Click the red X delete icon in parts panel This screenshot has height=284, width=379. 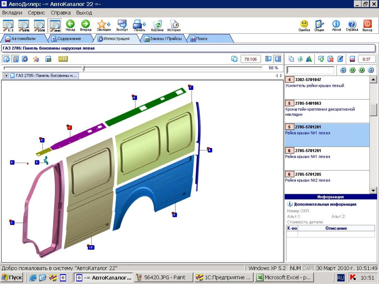click(x=330, y=59)
